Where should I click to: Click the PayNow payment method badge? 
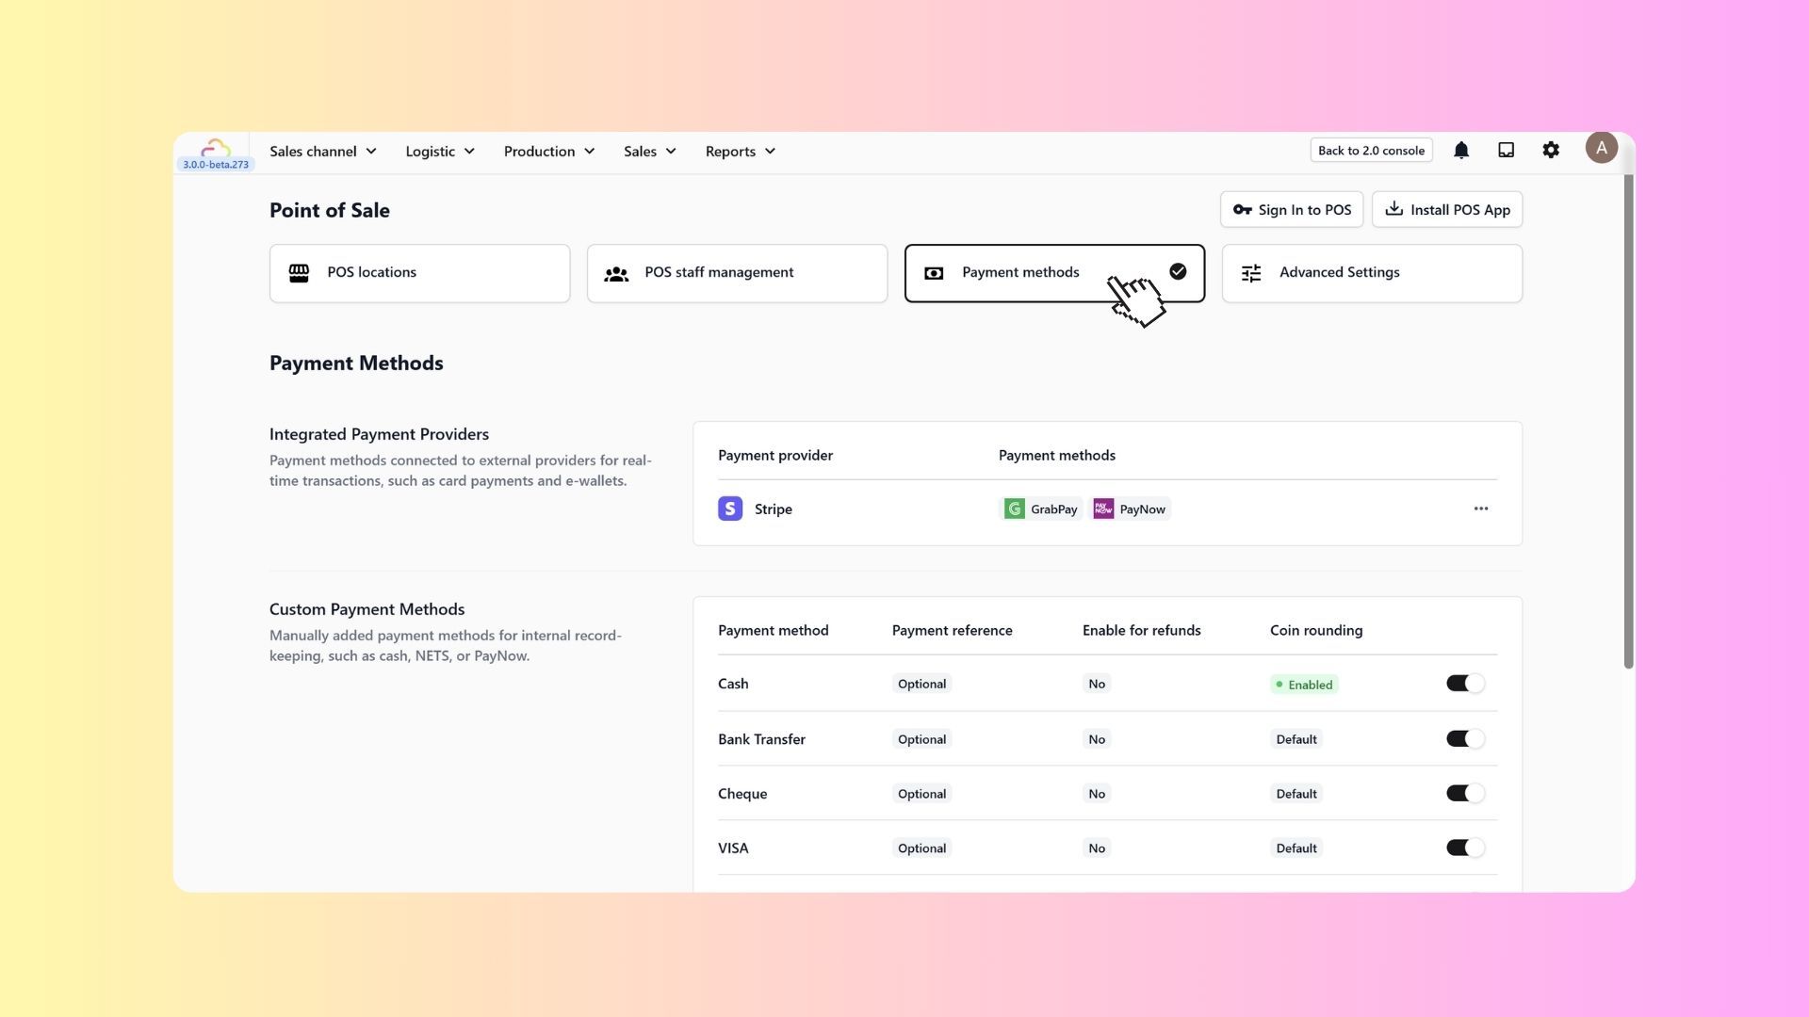point(1131,509)
